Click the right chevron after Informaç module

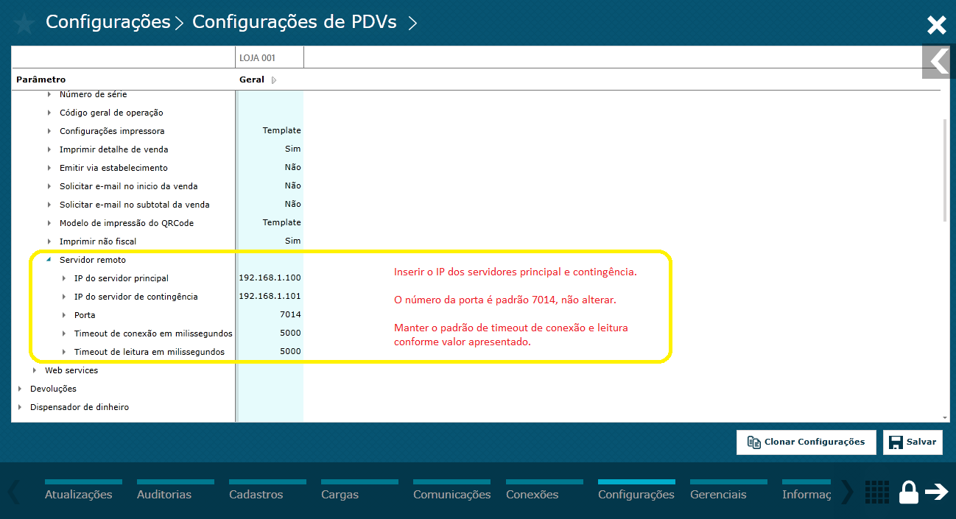pos(846,492)
